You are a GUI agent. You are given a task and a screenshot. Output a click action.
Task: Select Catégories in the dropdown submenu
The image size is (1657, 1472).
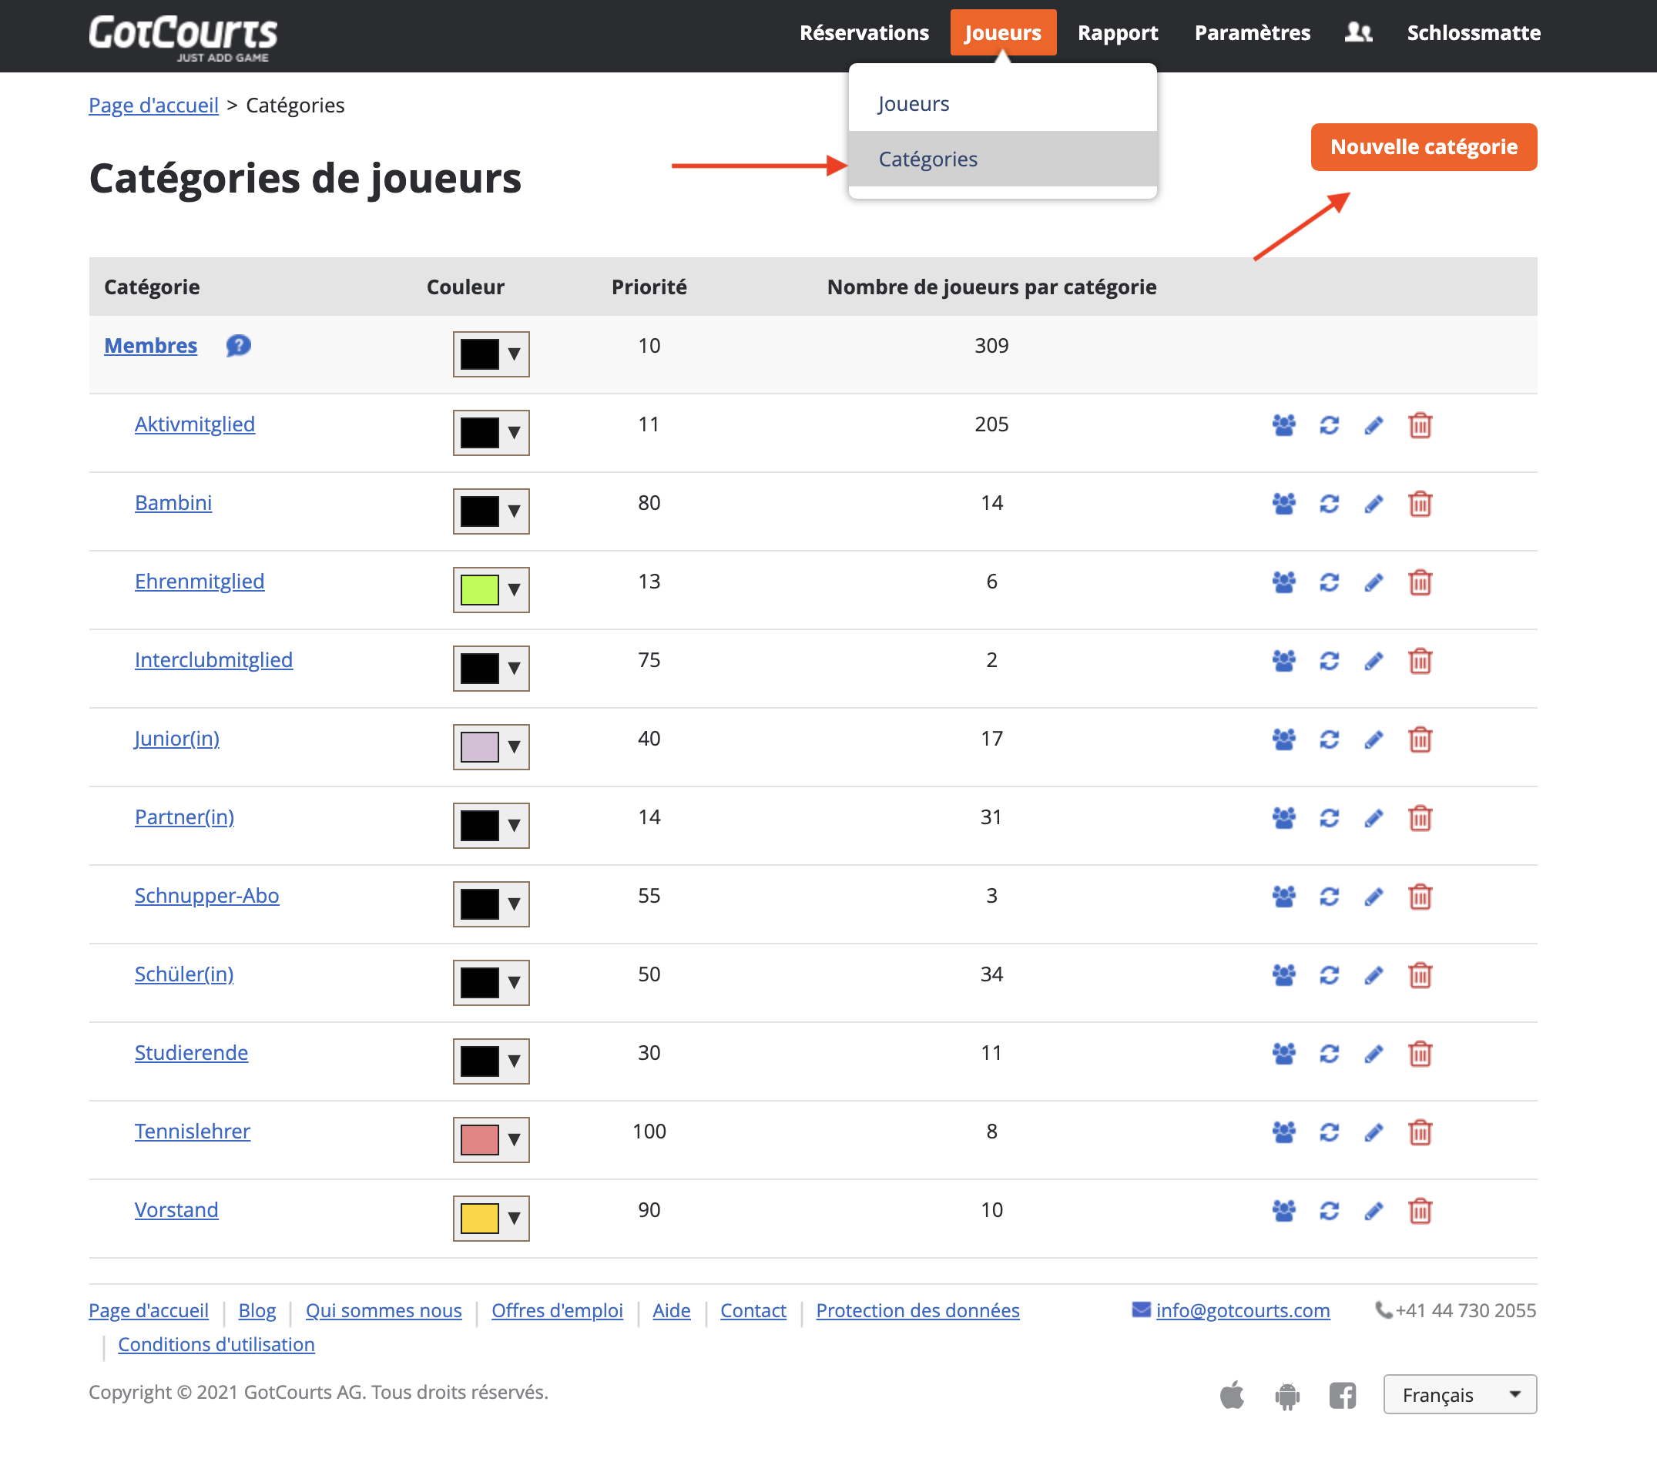coord(1002,159)
